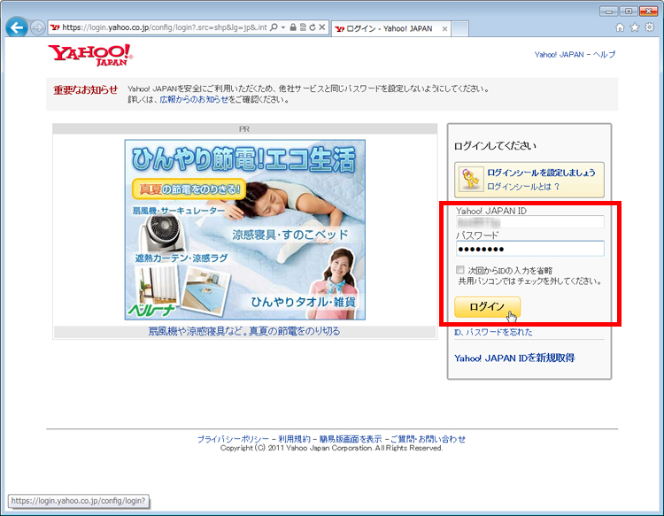Click the login seal keys icon
664x516 pixels.
(x=470, y=180)
